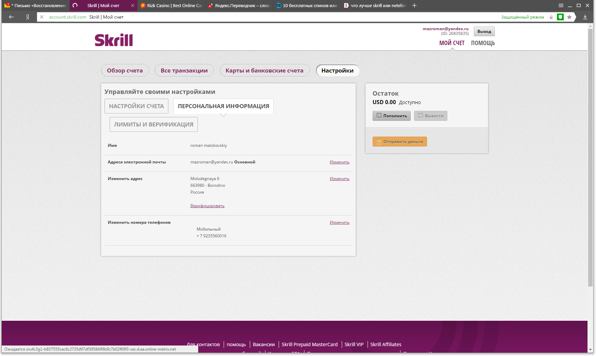Screen dimensions: 596x356
Task: Open the Skrill VIP footer link
Action: 354,344
